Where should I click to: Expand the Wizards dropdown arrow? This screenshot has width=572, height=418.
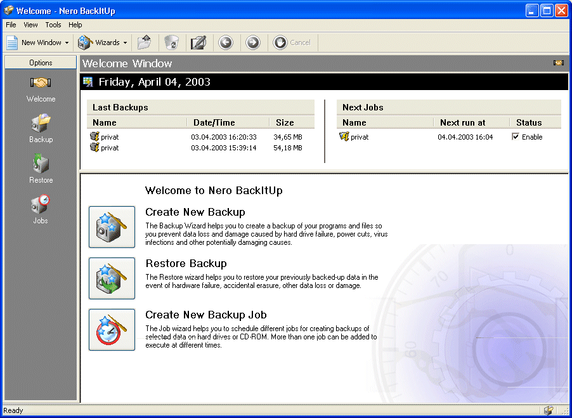pos(125,42)
